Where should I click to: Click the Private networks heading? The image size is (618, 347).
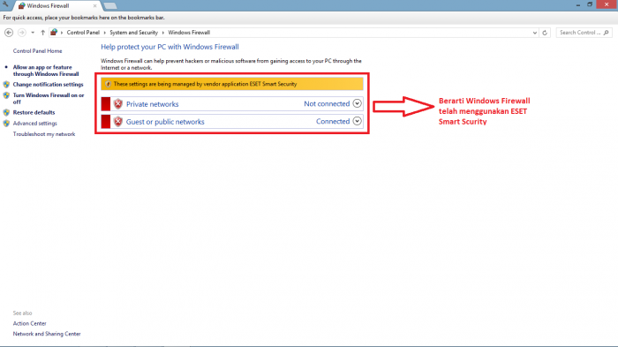pyautogui.click(x=152, y=104)
